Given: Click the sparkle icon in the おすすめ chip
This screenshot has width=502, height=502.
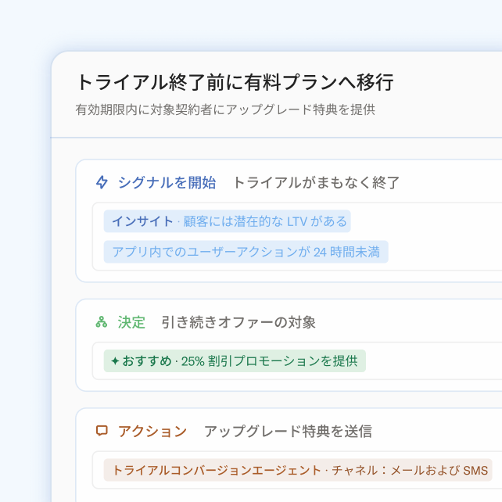Looking at the screenshot, I should (115, 361).
